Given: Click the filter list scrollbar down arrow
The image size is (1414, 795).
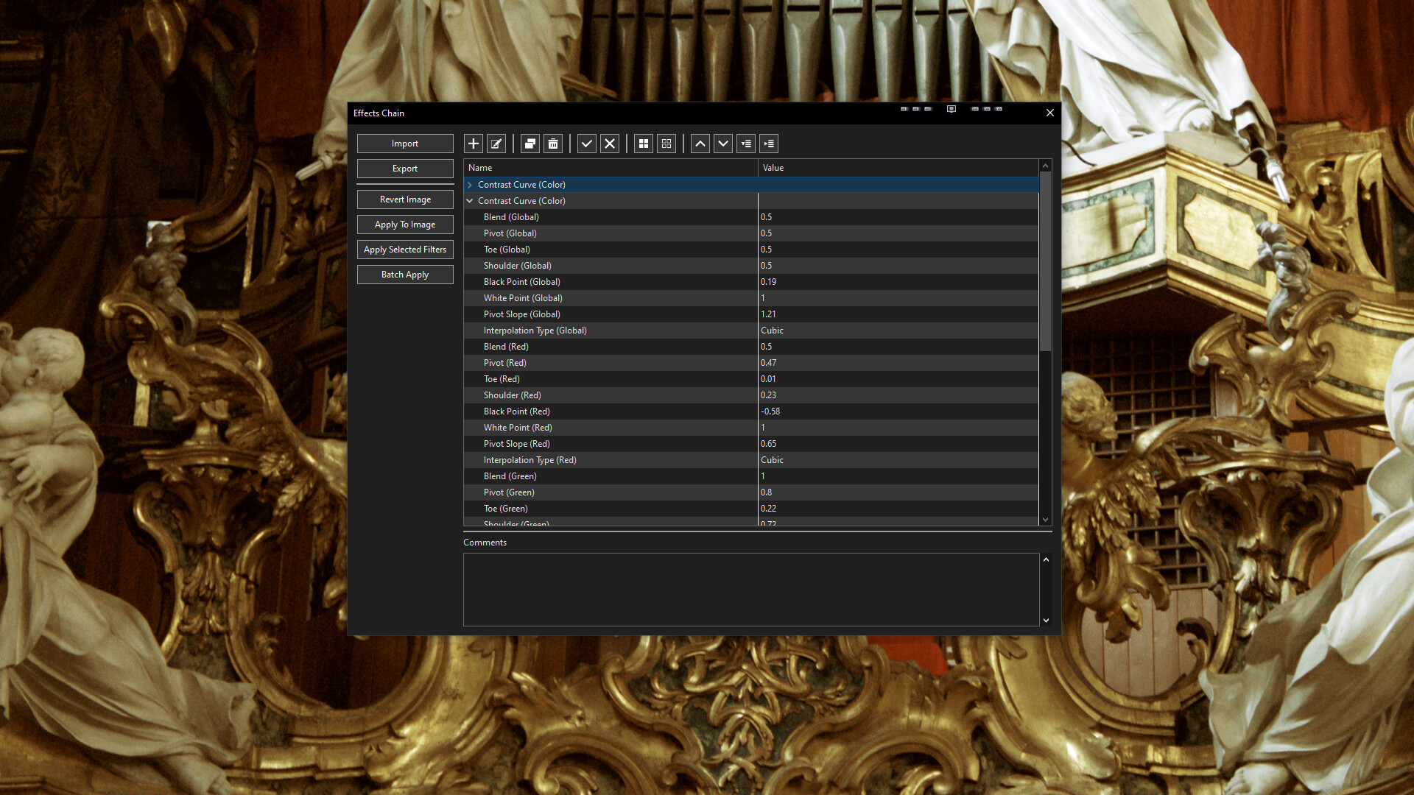Looking at the screenshot, I should (1045, 520).
